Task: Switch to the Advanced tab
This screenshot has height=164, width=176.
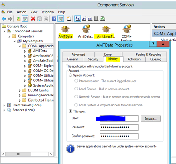Action: (x=78, y=54)
